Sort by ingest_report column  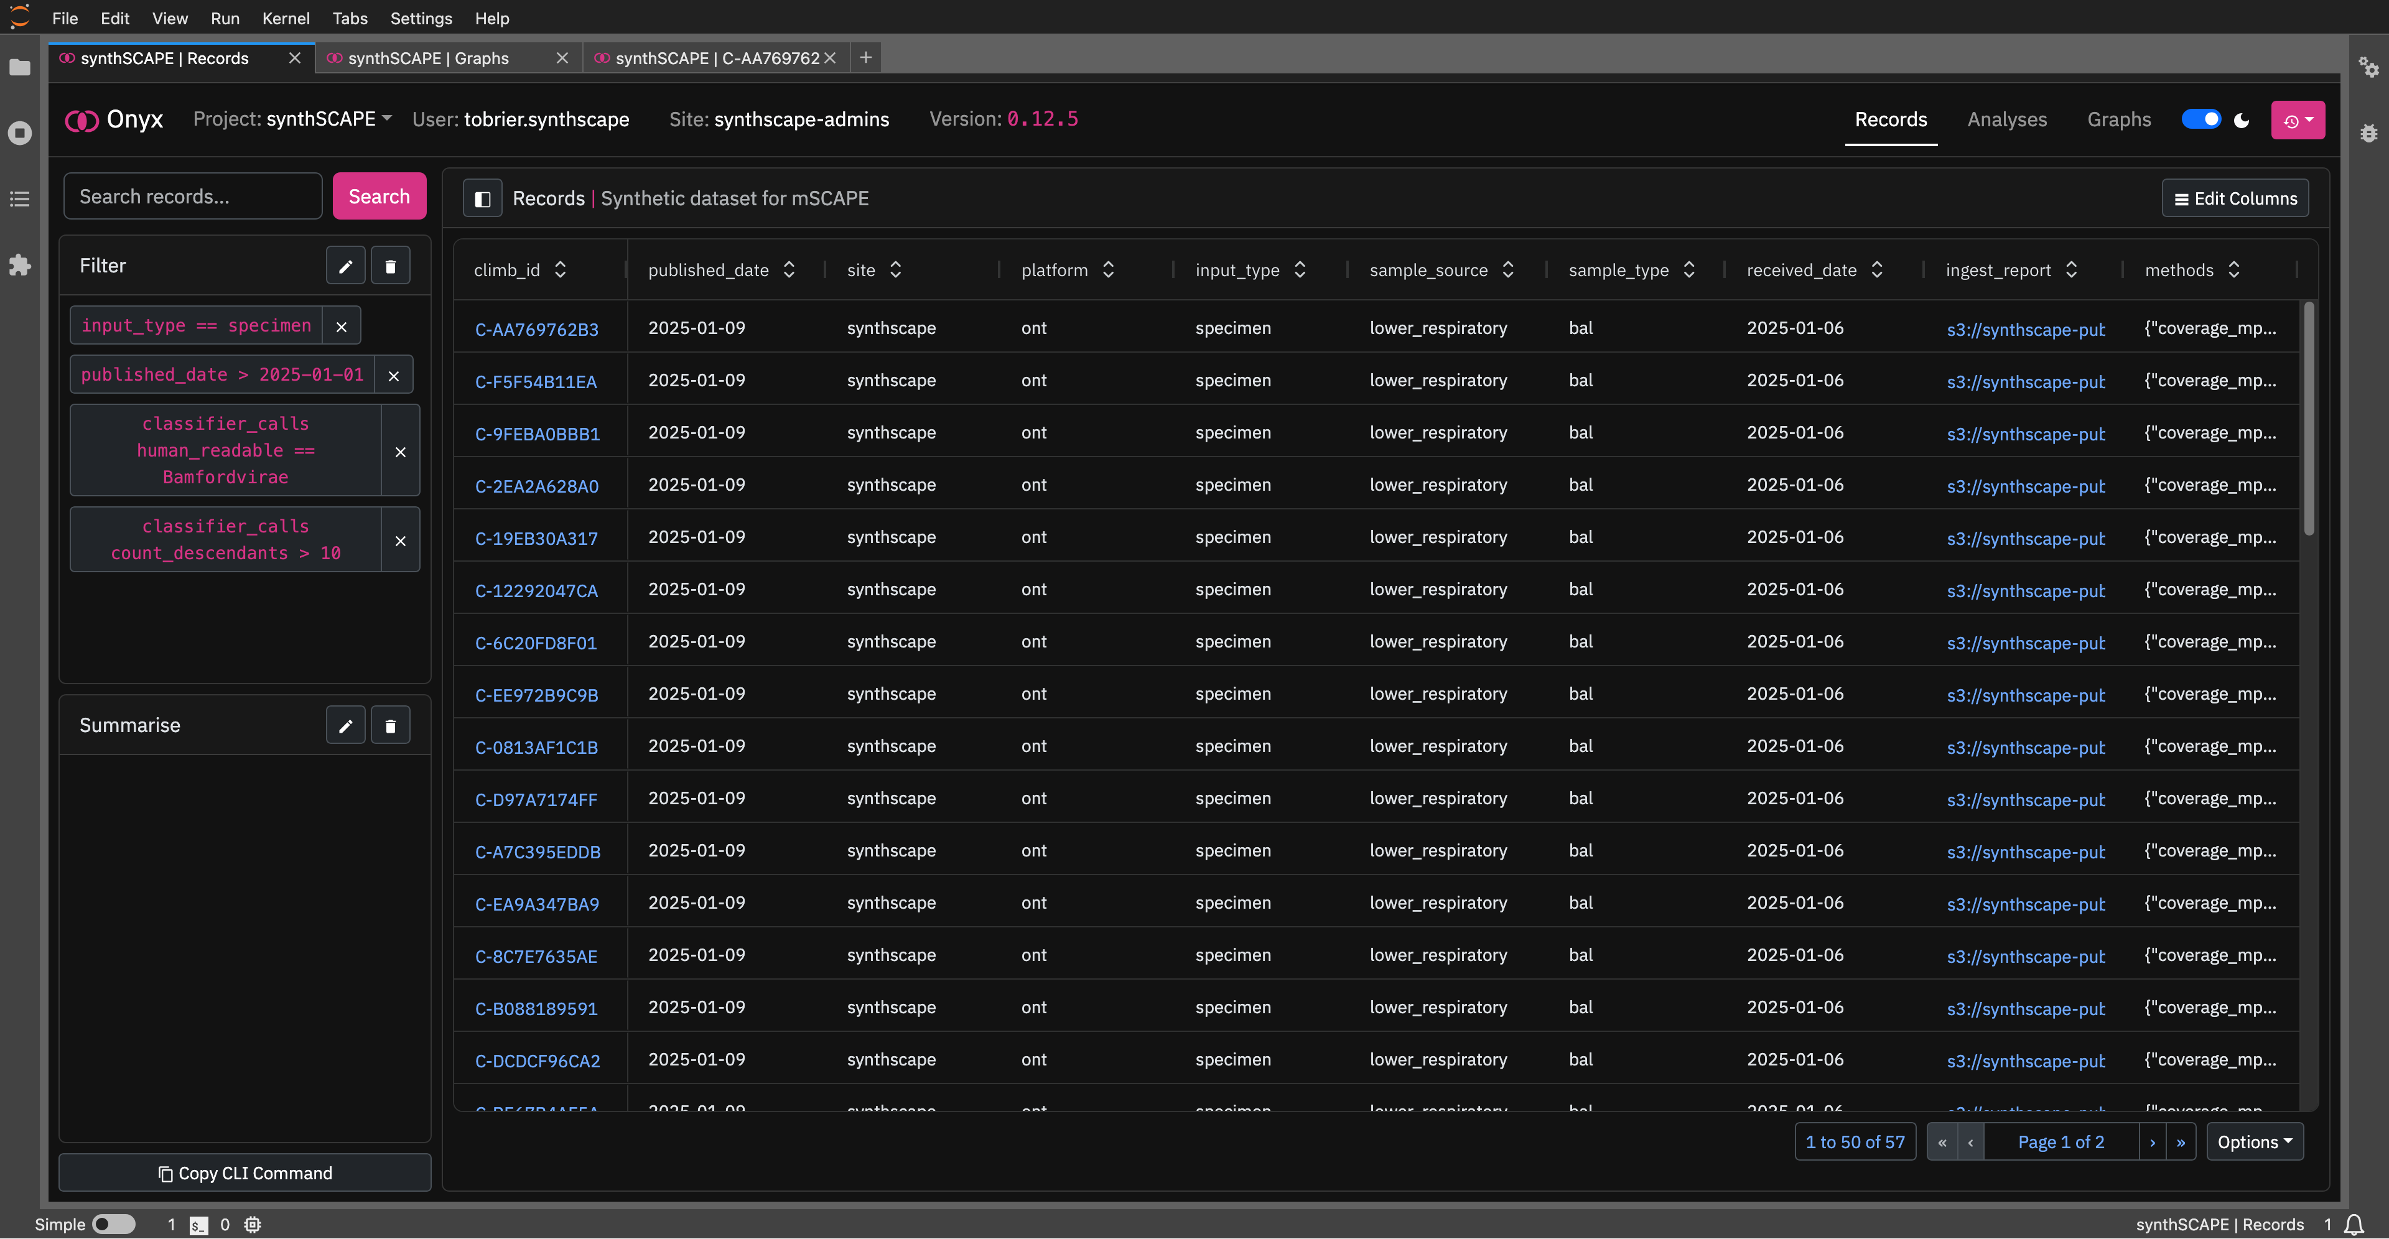pyautogui.click(x=2071, y=270)
